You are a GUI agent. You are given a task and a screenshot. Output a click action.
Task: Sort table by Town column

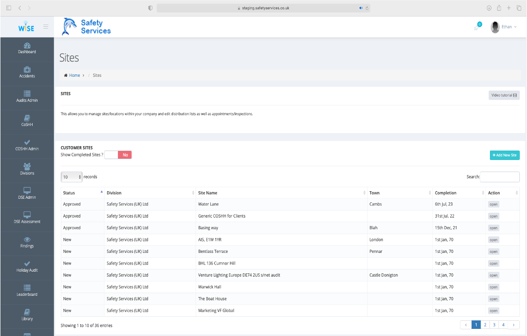[x=400, y=193]
